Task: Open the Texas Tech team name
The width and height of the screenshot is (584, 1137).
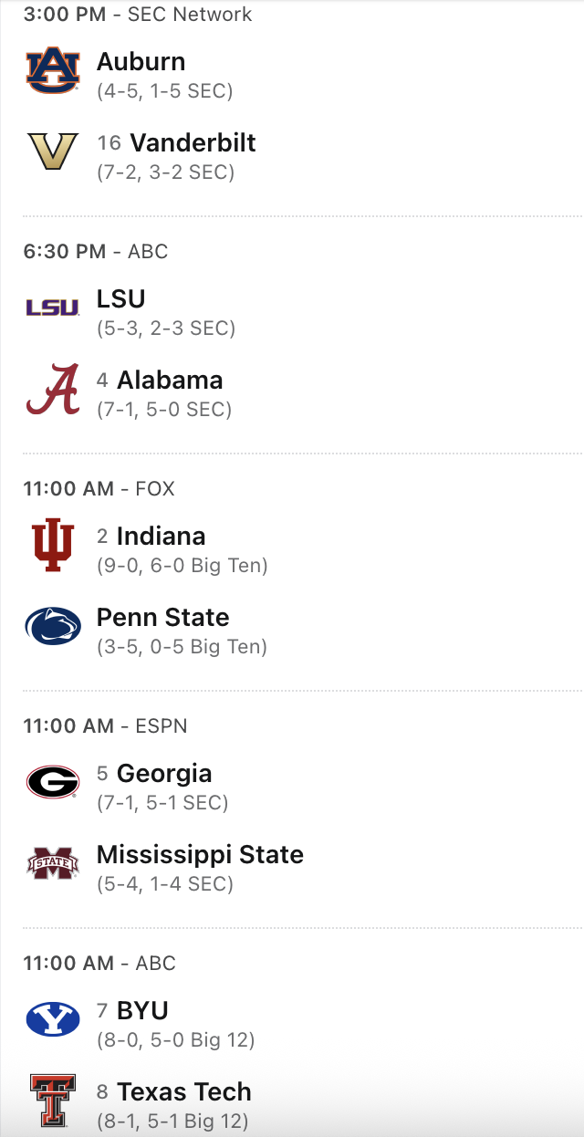Action: pyautogui.click(x=183, y=1092)
